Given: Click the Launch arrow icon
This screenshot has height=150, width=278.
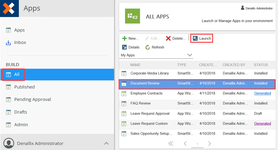Looking at the screenshot, I should [x=195, y=38].
